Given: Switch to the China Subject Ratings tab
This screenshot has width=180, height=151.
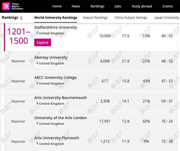Looking at the screenshot, I should point(131,18).
